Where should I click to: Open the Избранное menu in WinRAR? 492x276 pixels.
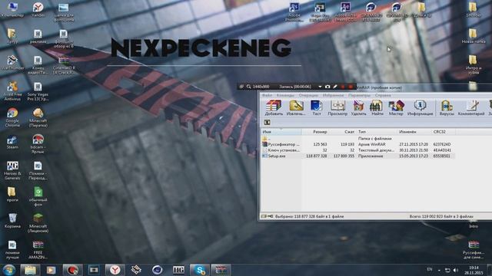(333, 95)
